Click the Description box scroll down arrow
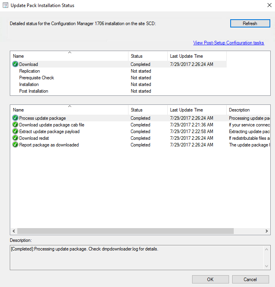Viewport: 275px width, 287px height. click(x=266, y=266)
